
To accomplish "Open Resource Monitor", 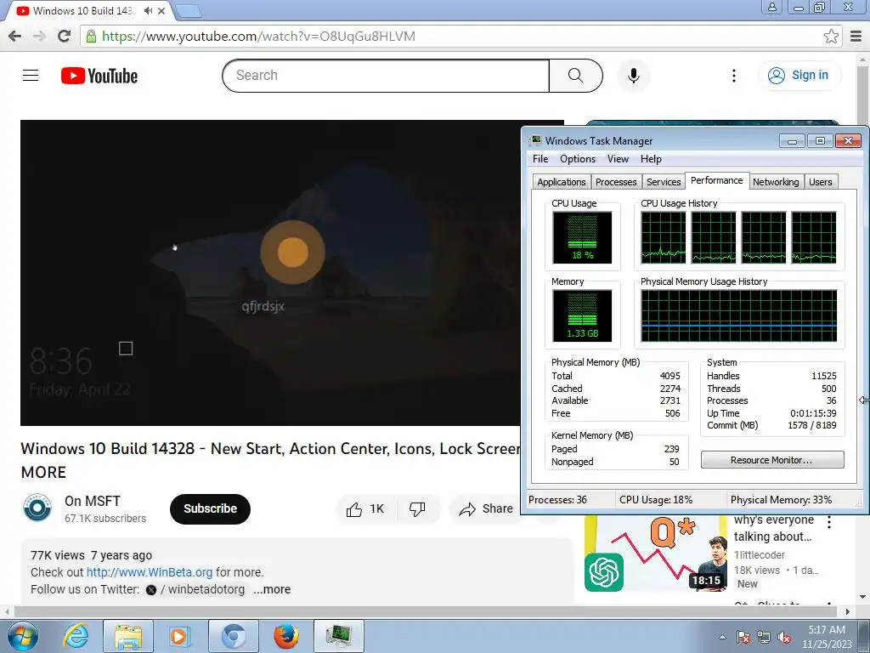I will (771, 460).
